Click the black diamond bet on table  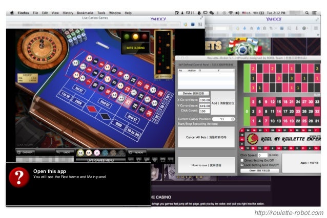pos(105,116)
